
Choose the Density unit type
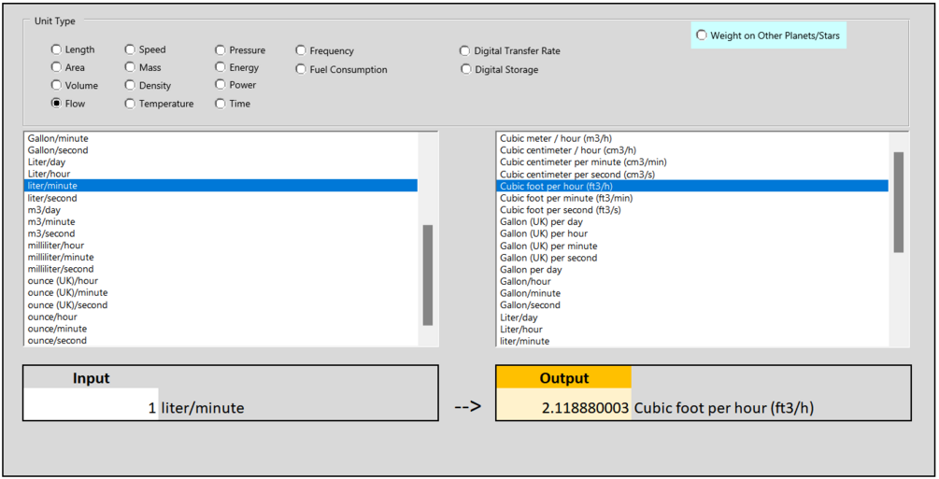(130, 85)
